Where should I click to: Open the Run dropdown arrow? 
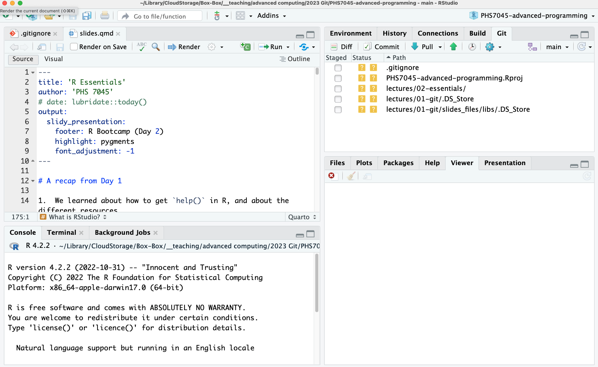pyautogui.click(x=288, y=47)
